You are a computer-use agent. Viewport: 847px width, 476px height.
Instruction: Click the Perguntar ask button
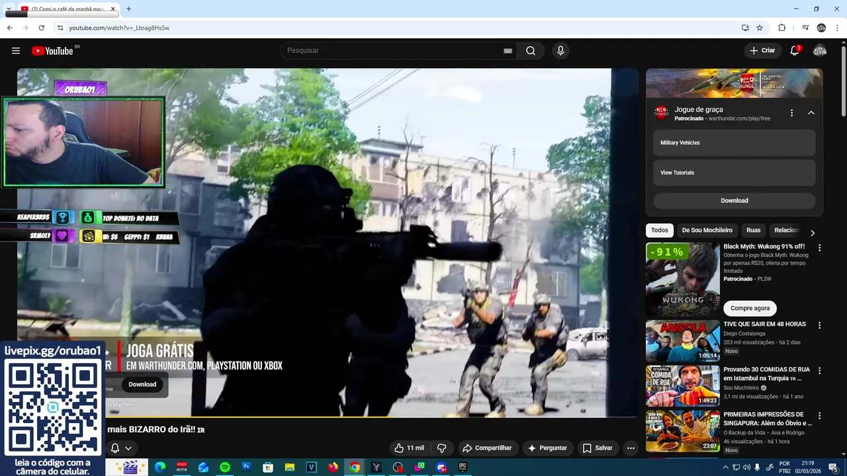pos(547,448)
